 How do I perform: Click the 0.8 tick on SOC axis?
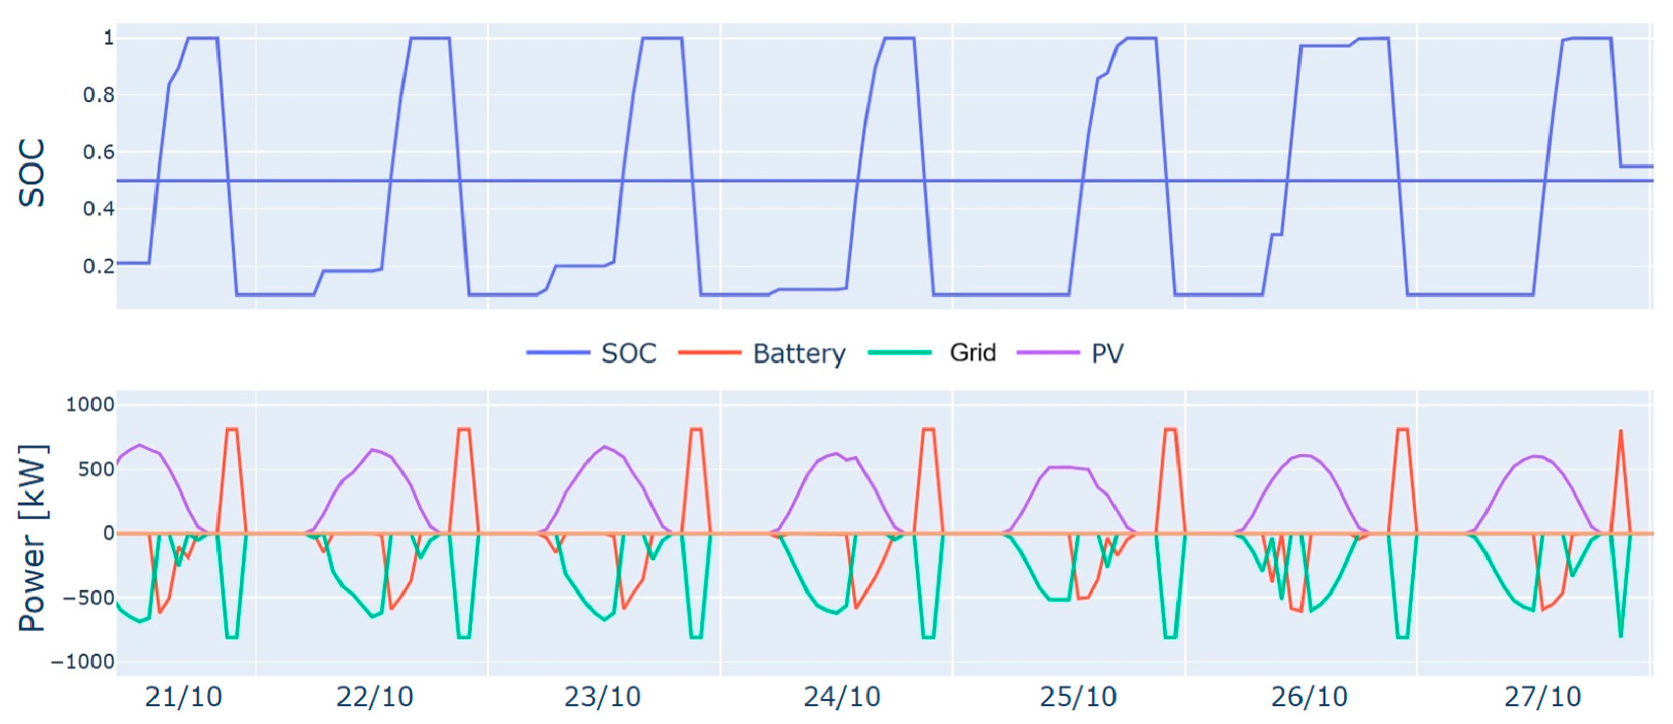(99, 95)
